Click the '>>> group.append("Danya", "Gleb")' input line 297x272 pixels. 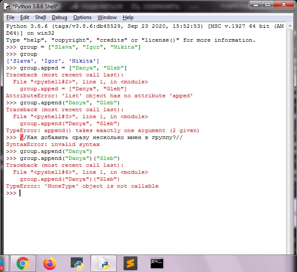[63, 103]
